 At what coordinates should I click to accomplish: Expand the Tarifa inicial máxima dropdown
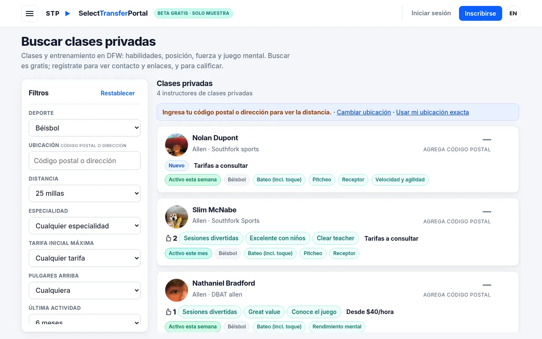(85, 258)
